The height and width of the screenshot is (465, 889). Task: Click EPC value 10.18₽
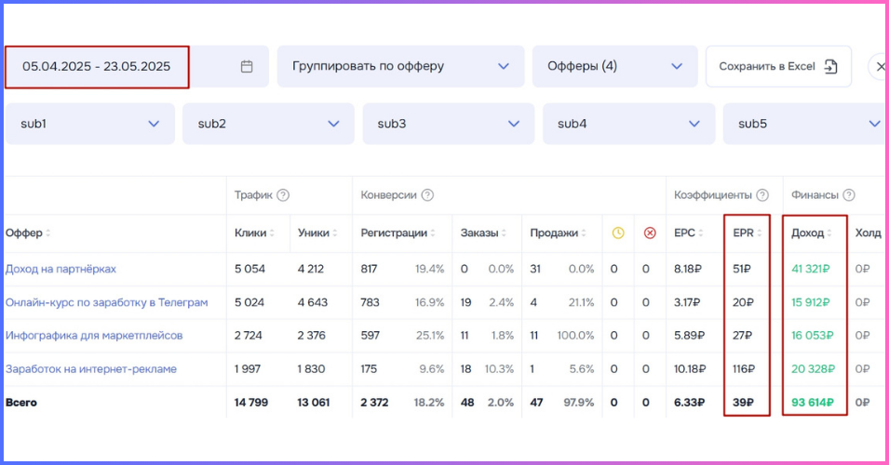(x=690, y=368)
